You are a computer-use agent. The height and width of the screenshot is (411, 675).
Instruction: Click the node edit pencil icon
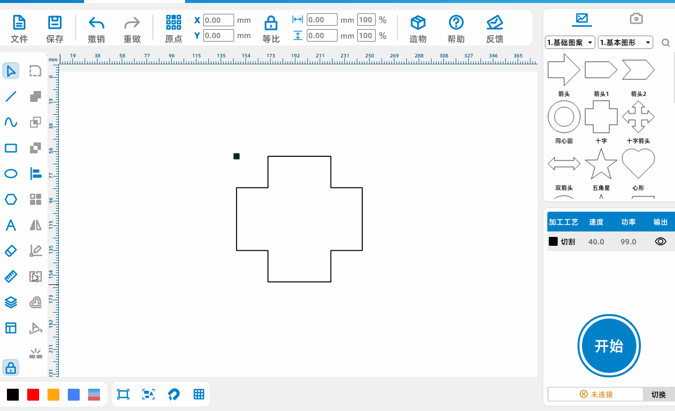pyautogui.click(x=35, y=251)
